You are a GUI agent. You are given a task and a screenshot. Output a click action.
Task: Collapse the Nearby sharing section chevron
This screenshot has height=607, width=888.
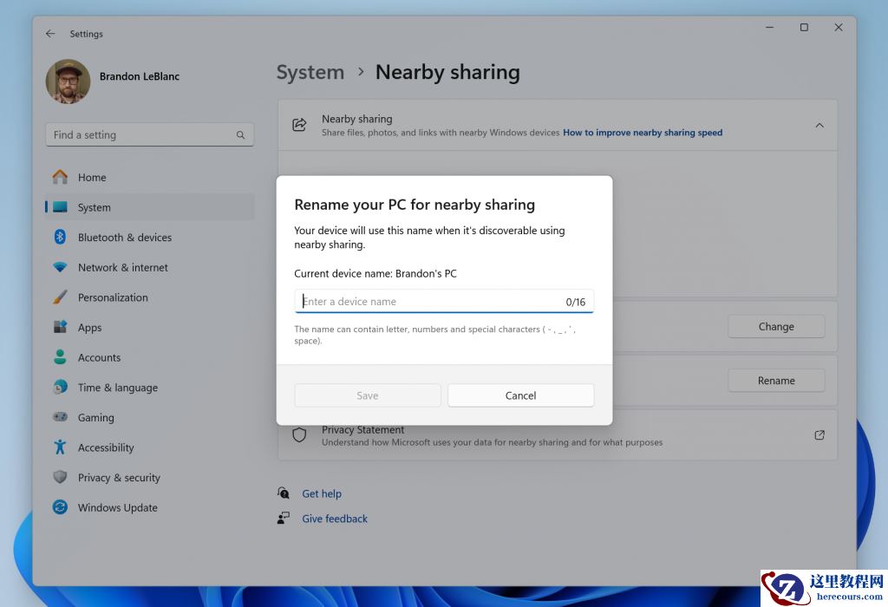[x=819, y=126]
